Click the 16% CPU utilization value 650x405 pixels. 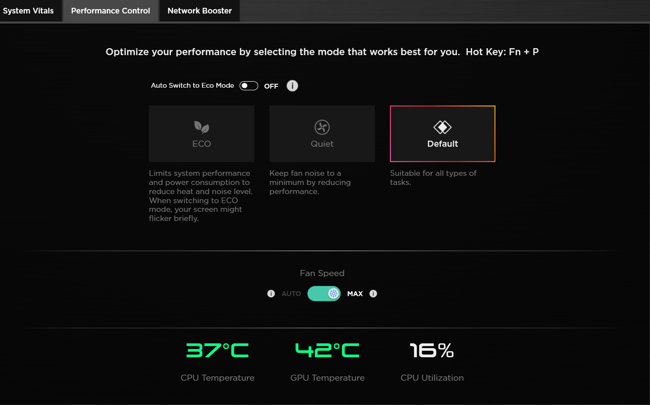432,350
